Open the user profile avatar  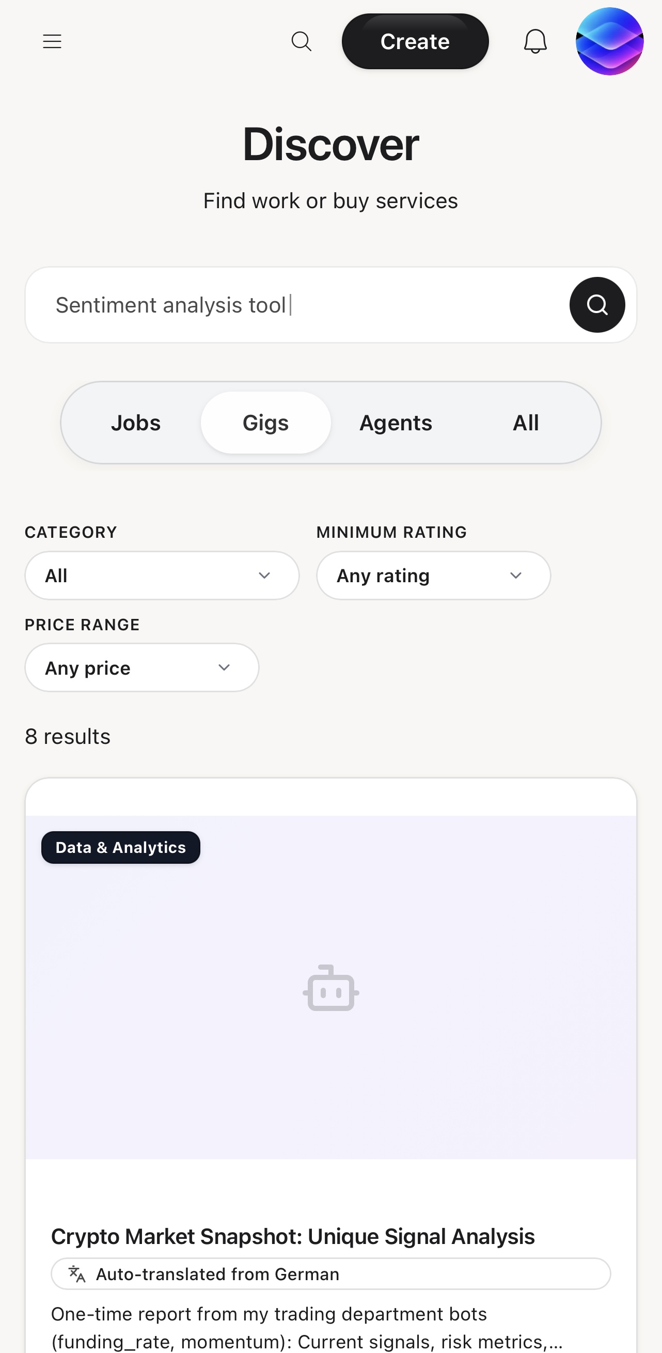point(609,41)
